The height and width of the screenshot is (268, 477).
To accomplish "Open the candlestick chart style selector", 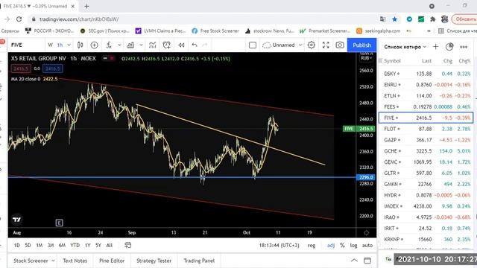I will 80,45.
